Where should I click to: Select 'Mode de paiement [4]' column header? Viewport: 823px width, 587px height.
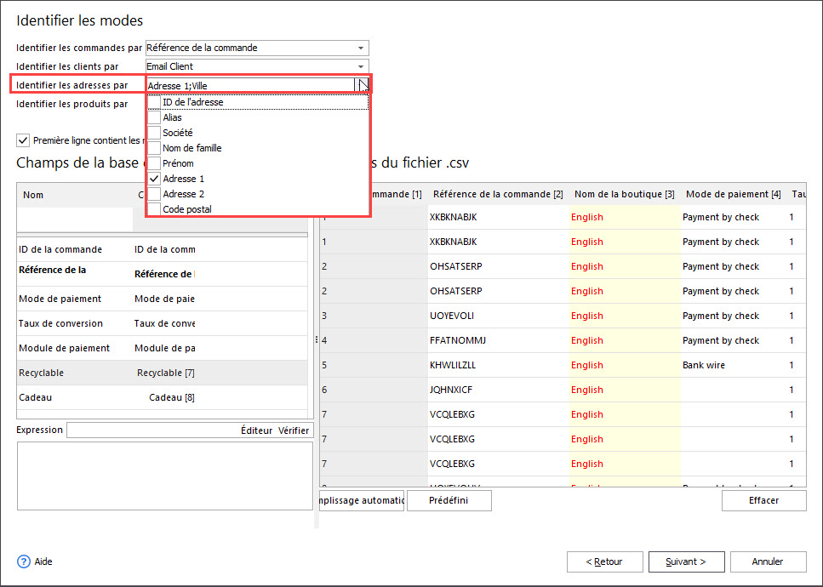pos(734,194)
